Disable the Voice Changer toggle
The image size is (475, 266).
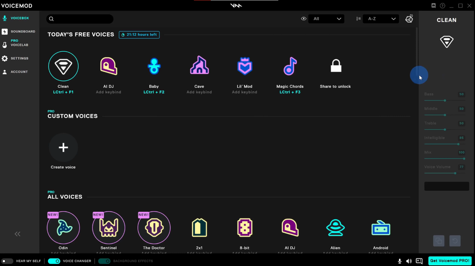pyautogui.click(x=54, y=261)
